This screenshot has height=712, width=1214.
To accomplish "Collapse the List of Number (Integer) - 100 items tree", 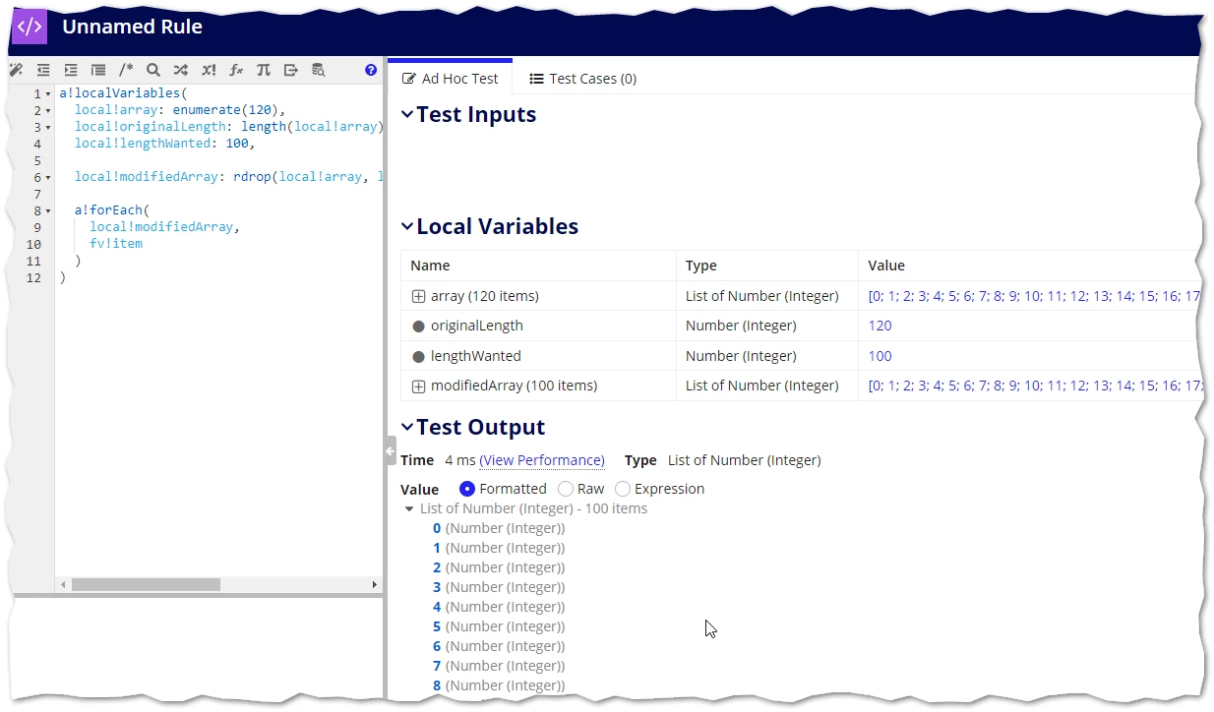I will point(409,509).
